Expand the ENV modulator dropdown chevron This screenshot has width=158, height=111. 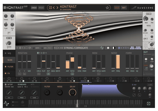(x=95, y=81)
